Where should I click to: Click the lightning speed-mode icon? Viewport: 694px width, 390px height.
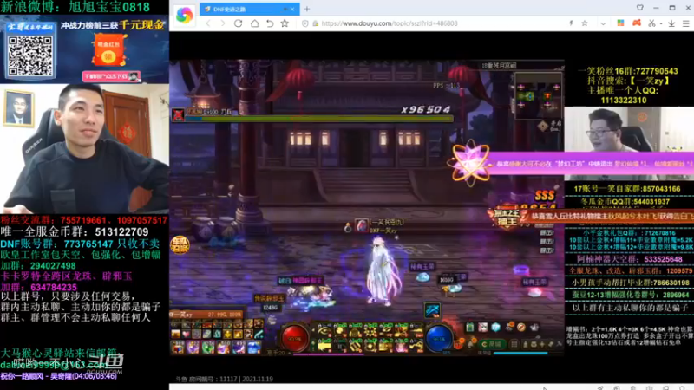[x=572, y=23]
